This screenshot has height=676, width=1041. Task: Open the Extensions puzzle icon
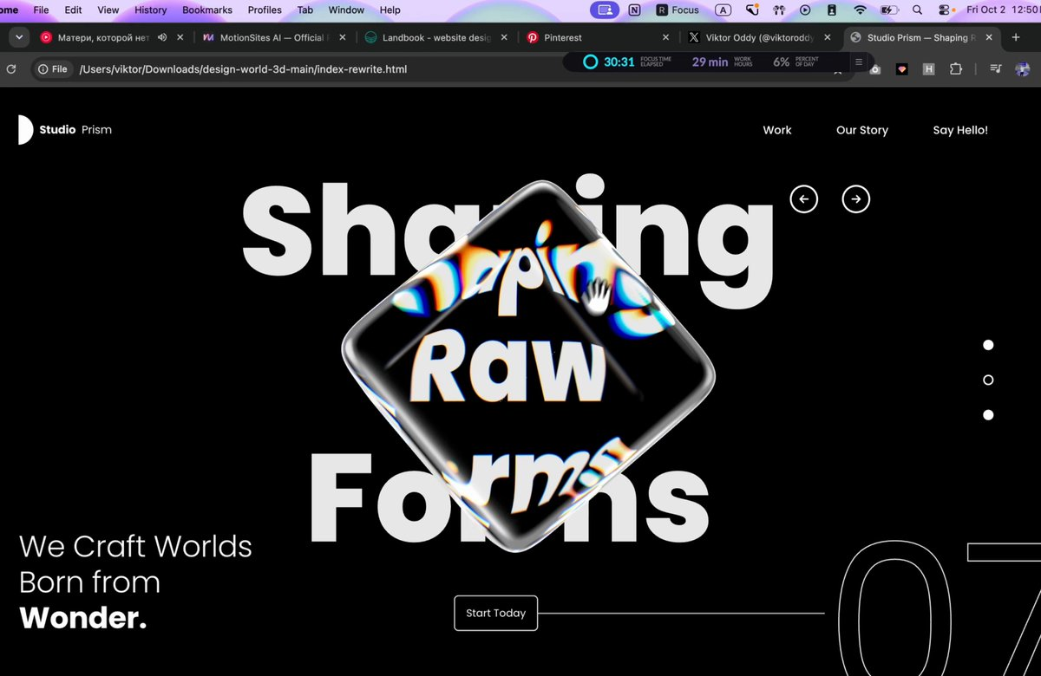[x=956, y=69]
